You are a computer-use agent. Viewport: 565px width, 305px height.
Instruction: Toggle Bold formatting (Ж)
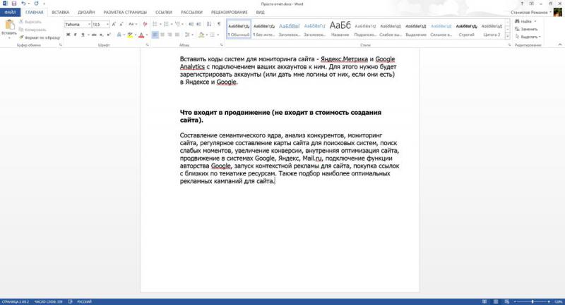[68, 35]
